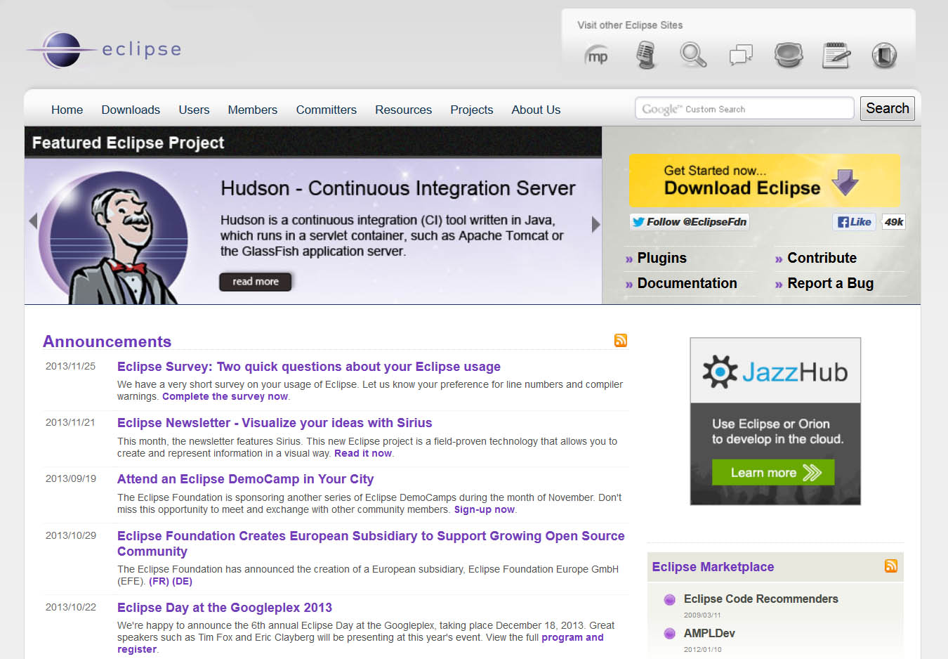Click the Eclipse logo
This screenshot has width=948, height=659.
pyautogui.click(x=104, y=49)
